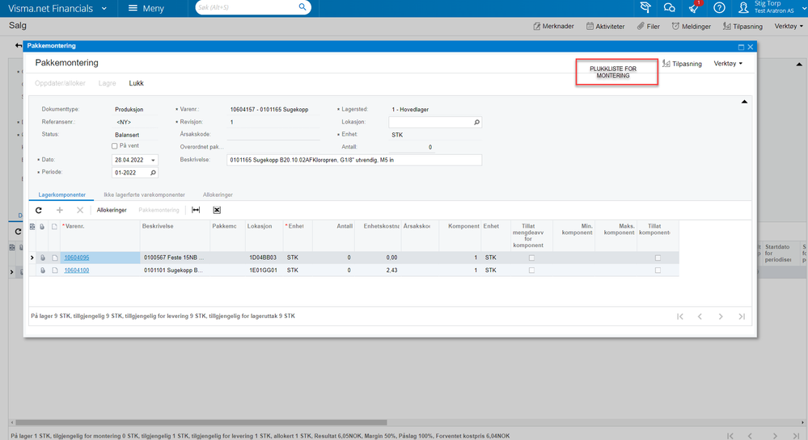Image resolution: width=808 pixels, height=440 pixels.
Task: Click the Plukkliste for montering button
Action: click(x=617, y=72)
